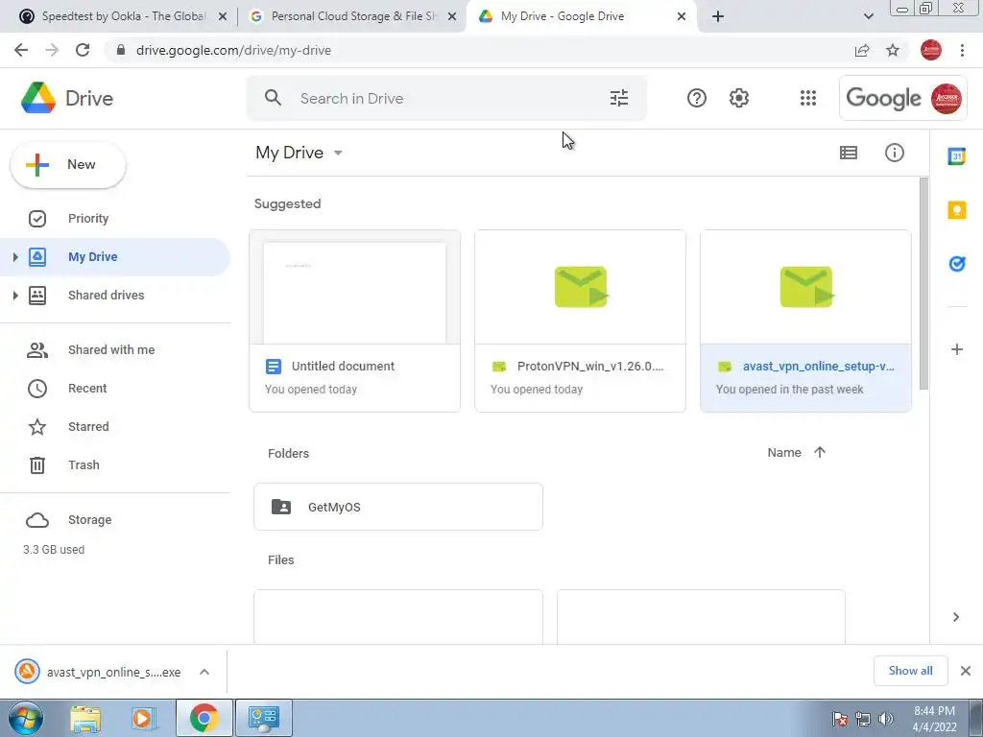Viewport: 983px width, 737px height.
Task: Click the New button
Action: coord(68,165)
